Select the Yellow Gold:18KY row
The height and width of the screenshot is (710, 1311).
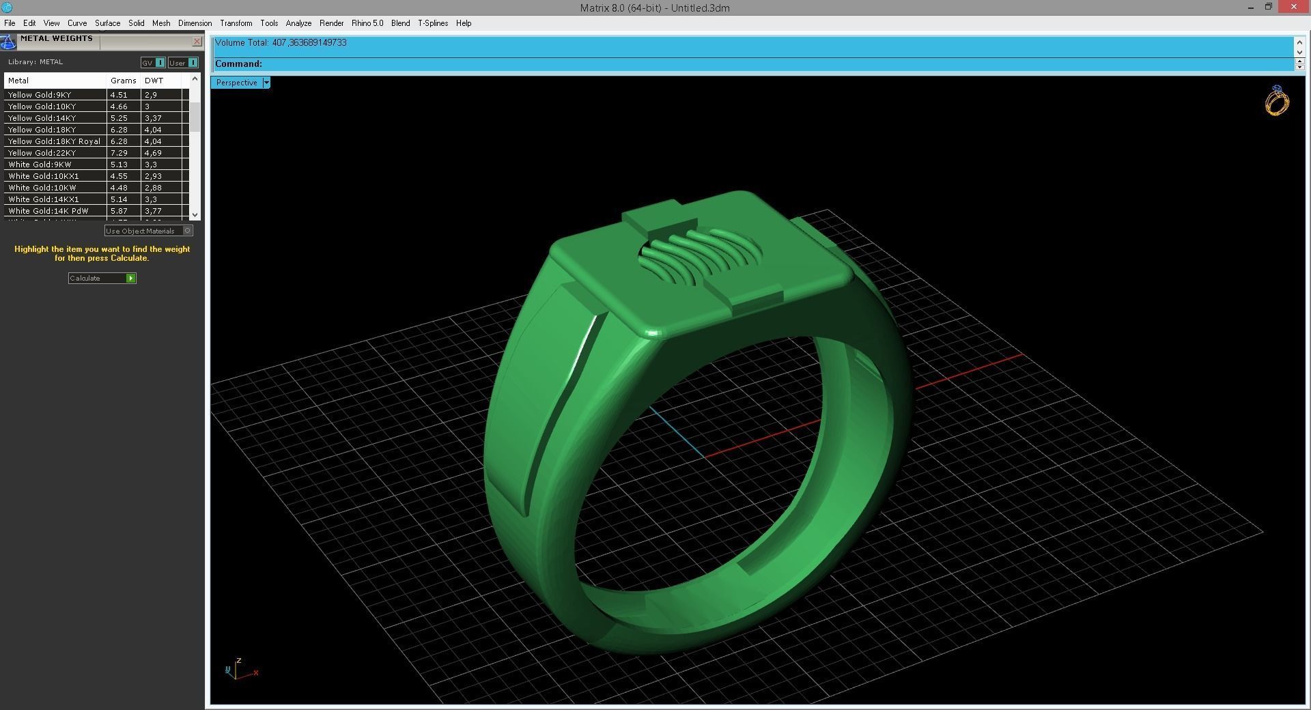(x=96, y=130)
